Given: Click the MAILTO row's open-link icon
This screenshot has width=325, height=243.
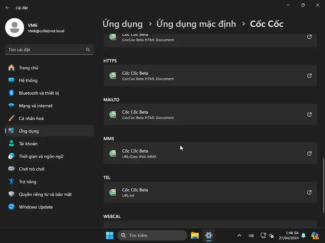Looking at the screenshot, I should [309, 115].
